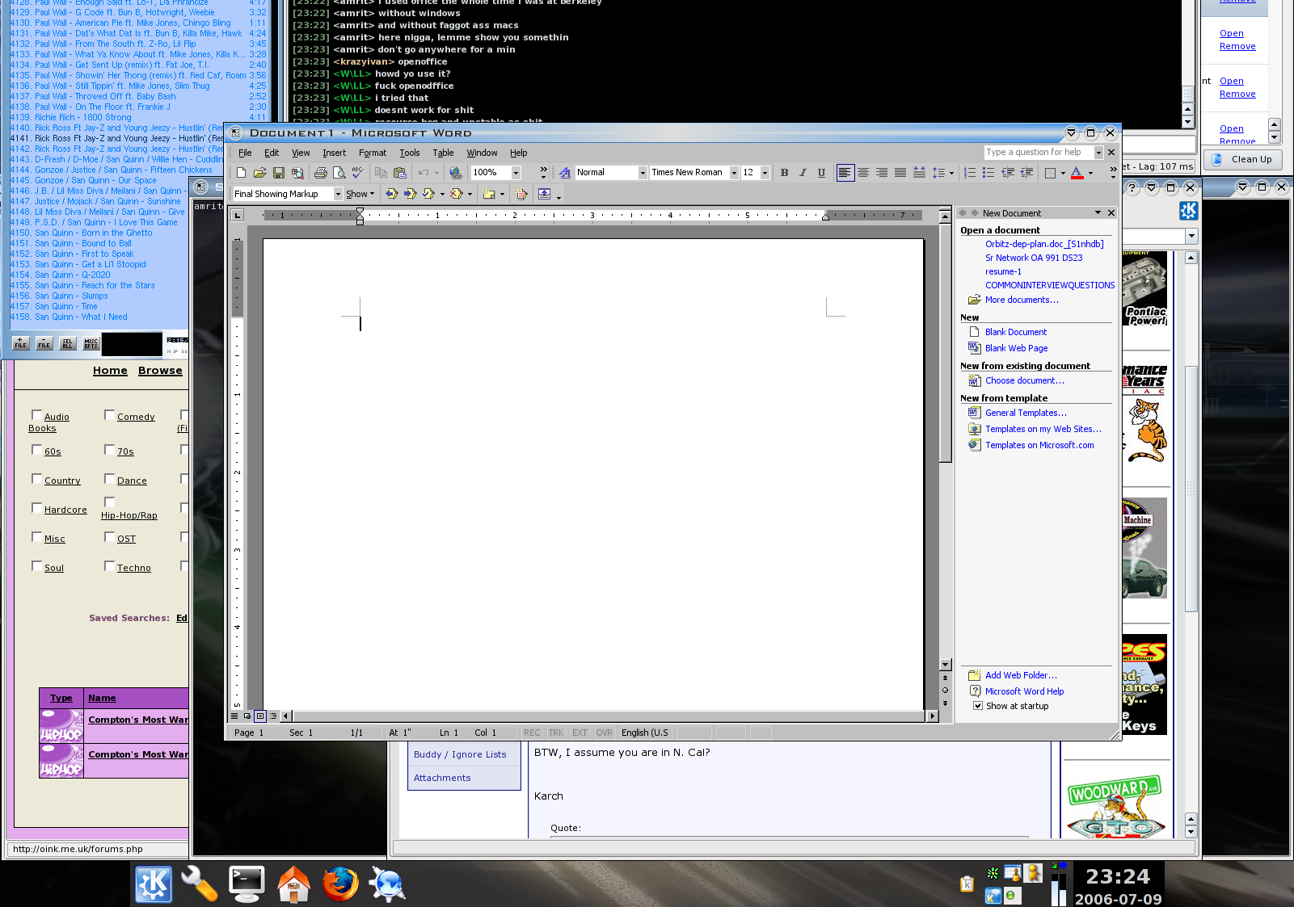The height and width of the screenshot is (907, 1294).
Task: Increase paragraph indent
Action: click(x=1026, y=173)
